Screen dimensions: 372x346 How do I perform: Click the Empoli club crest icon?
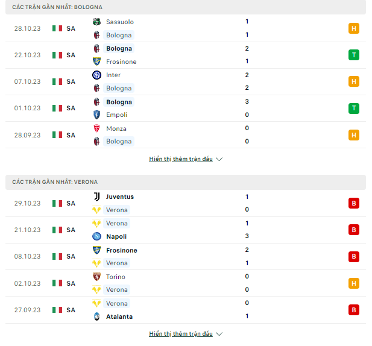(x=96, y=115)
